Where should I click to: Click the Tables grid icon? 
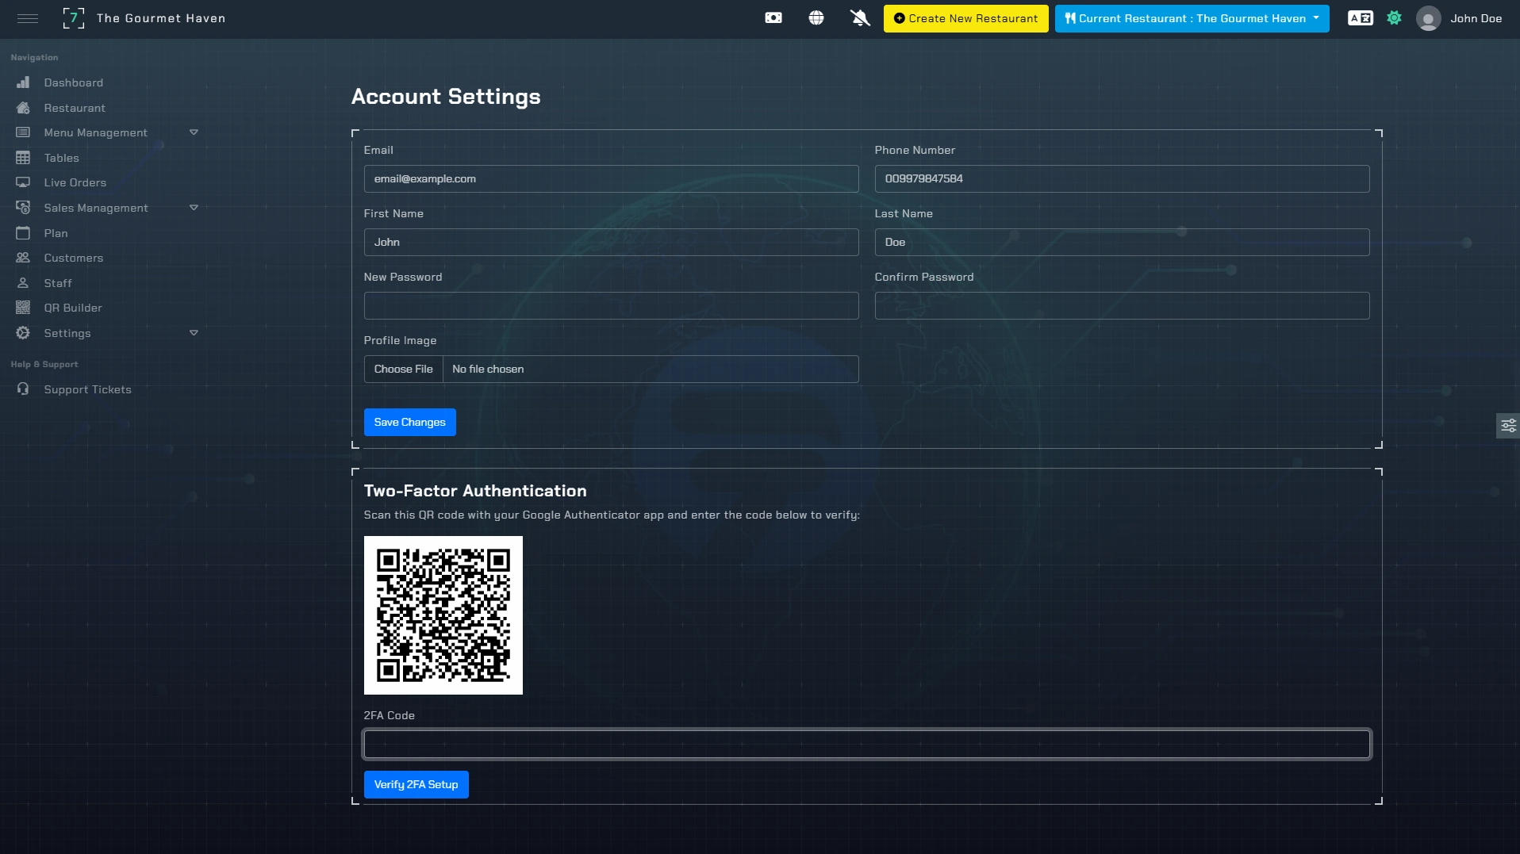click(x=23, y=158)
